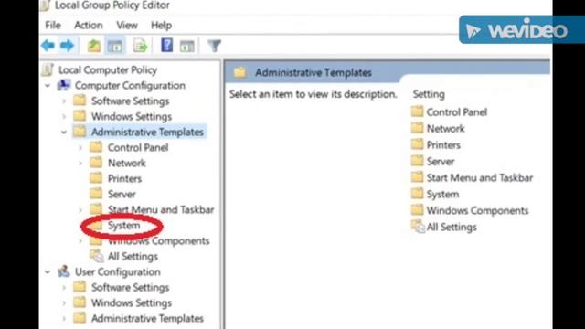The image size is (585, 329).
Task: Expand Administrative Templates under User Configuration
Action: coord(64,319)
